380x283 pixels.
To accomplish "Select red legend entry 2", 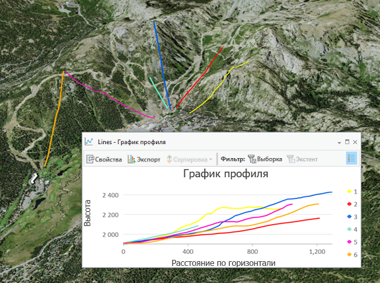I will (x=352, y=204).
